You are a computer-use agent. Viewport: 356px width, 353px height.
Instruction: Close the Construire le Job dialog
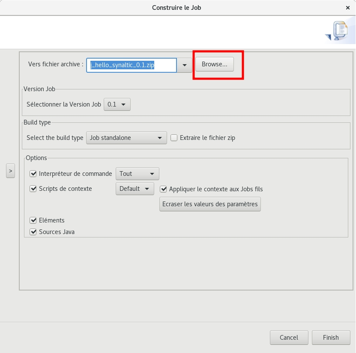[x=348, y=8]
